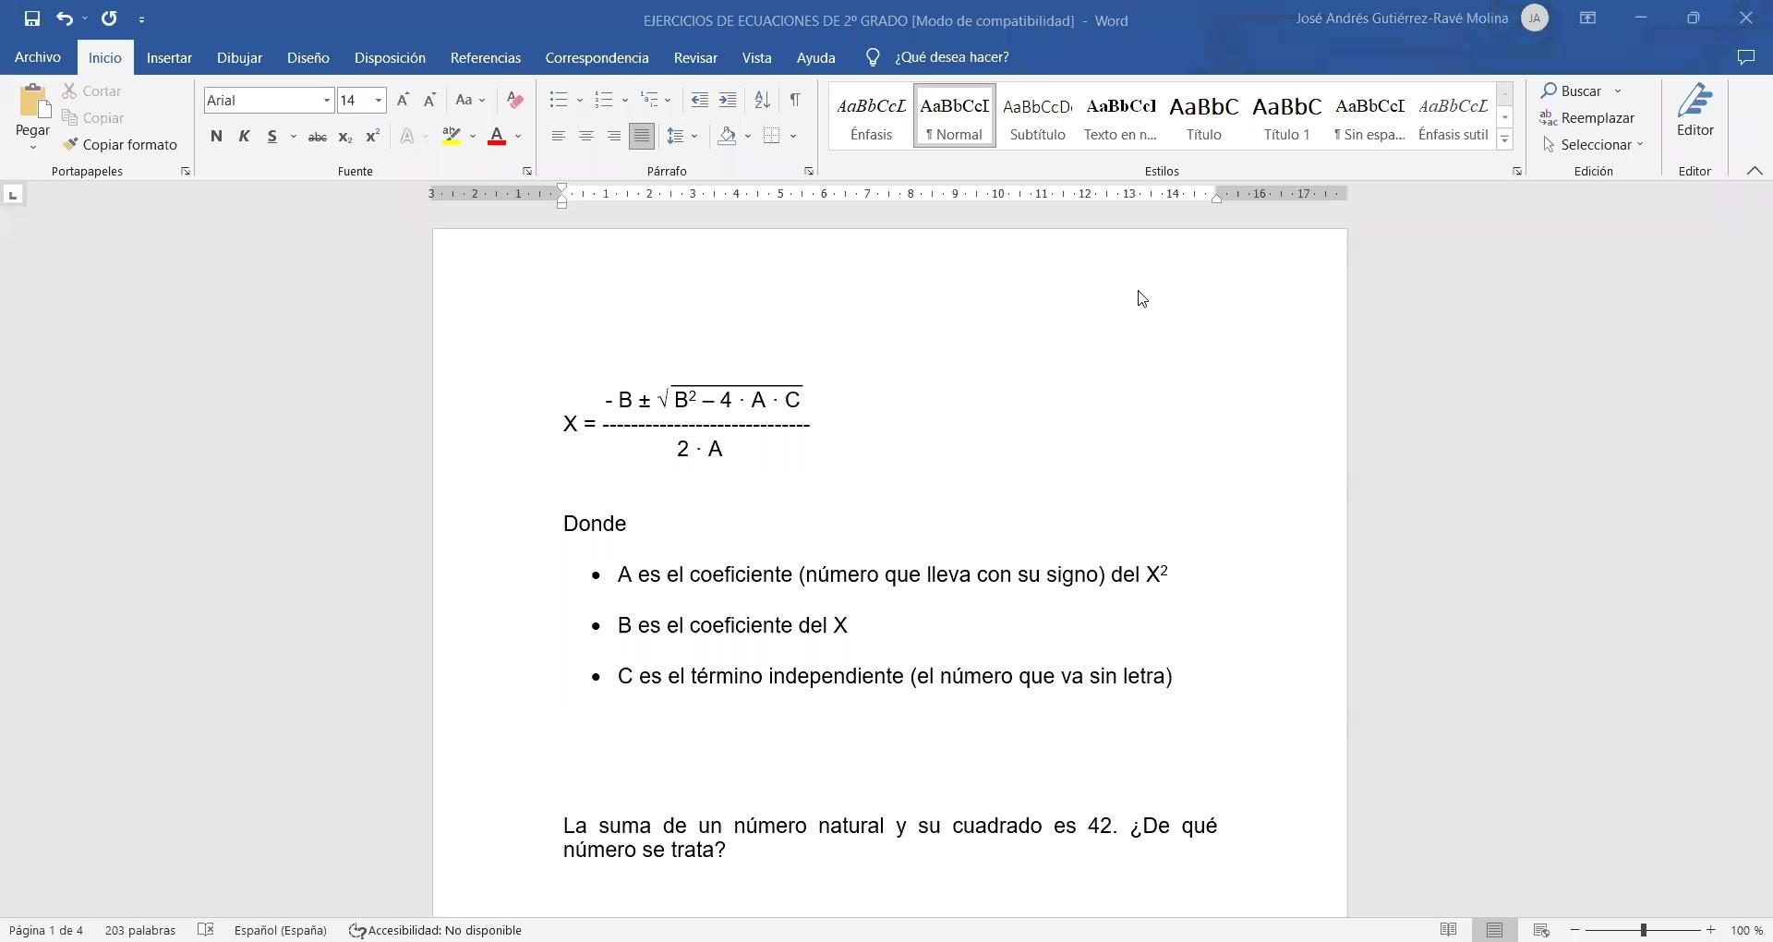Increase the paragraph indent
Image resolution: width=1773 pixels, height=942 pixels.
point(728,100)
